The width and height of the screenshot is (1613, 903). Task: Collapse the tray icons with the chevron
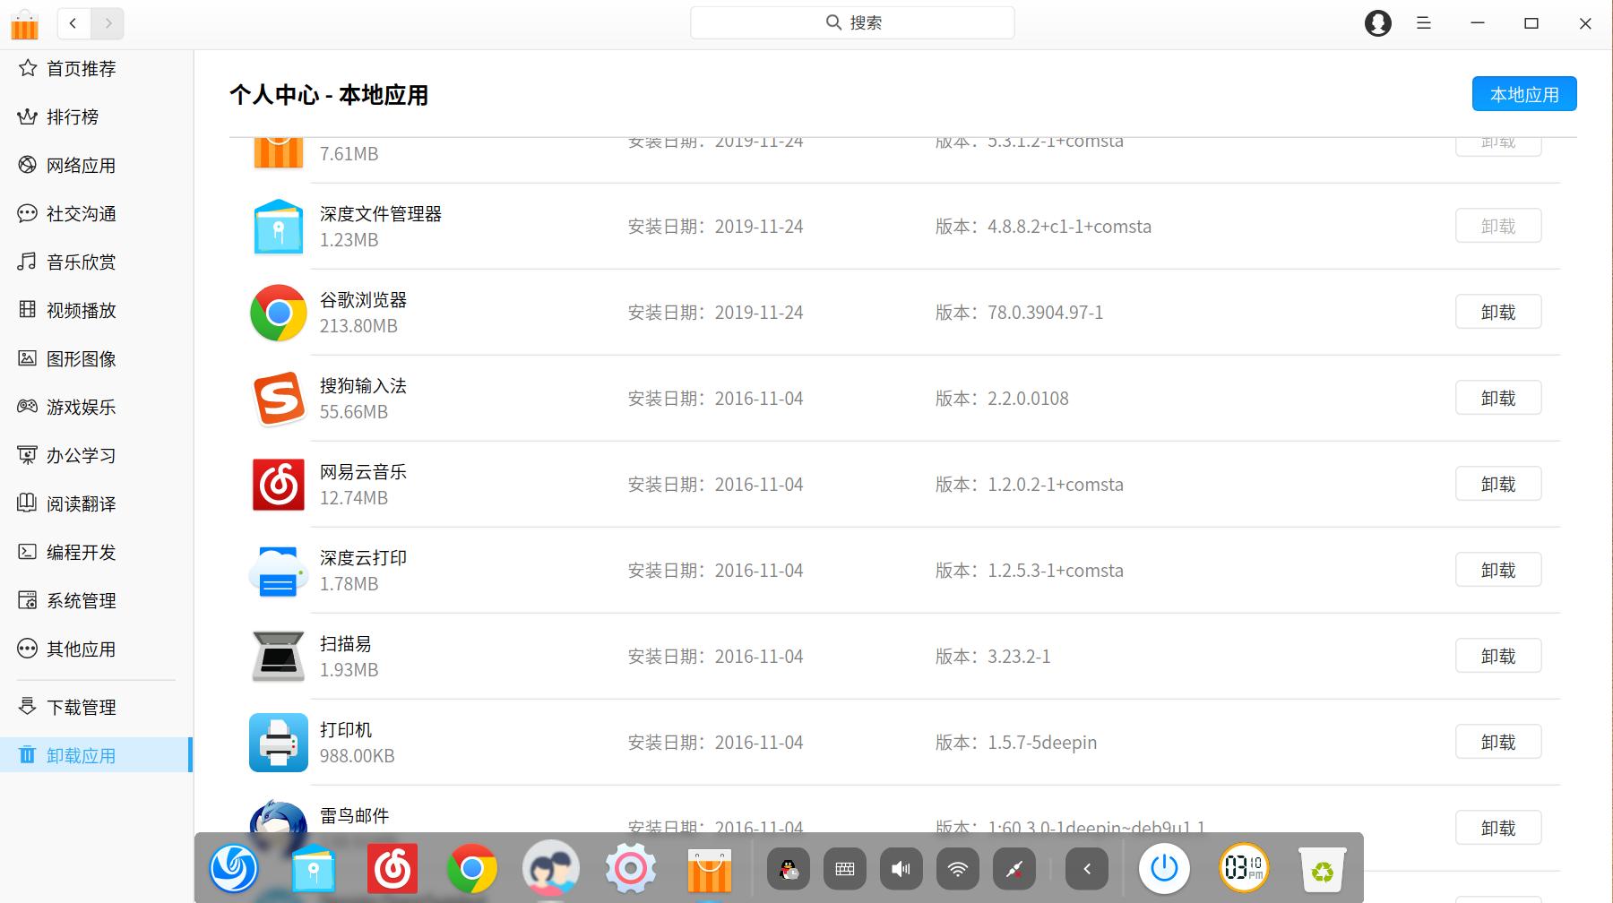pos(1086,867)
